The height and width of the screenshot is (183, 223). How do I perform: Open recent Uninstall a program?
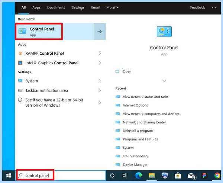tap(138, 131)
